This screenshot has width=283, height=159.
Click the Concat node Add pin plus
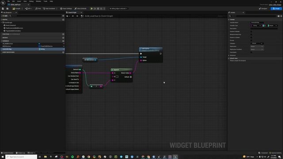tap(131, 77)
